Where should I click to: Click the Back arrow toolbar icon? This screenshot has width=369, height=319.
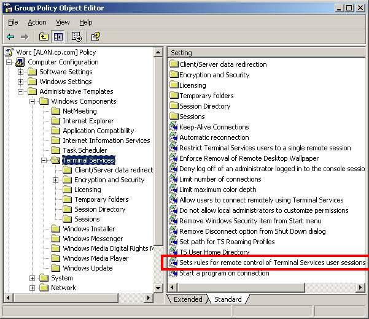(10, 37)
